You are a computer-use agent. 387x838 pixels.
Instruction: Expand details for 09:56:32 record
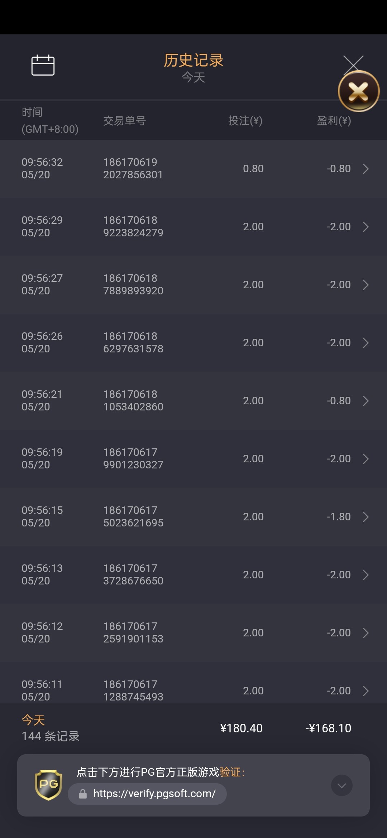365,169
